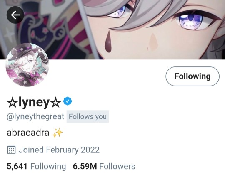
Task: View the header banner image
Action: coord(112,29)
